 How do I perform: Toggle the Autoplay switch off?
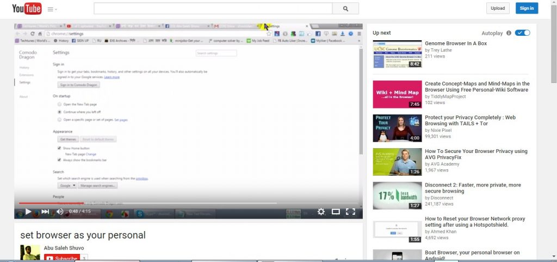523,33
